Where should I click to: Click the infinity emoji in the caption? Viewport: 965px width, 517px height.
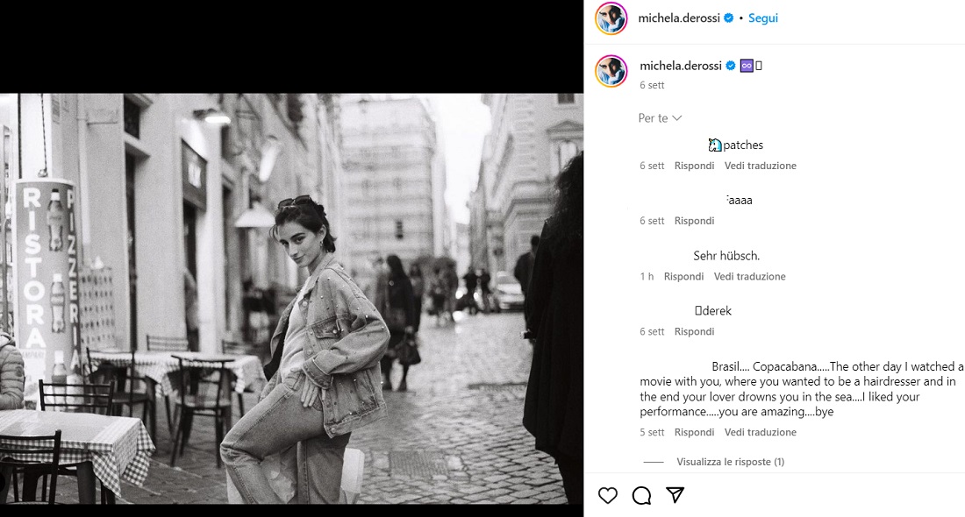[x=747, y=66]
